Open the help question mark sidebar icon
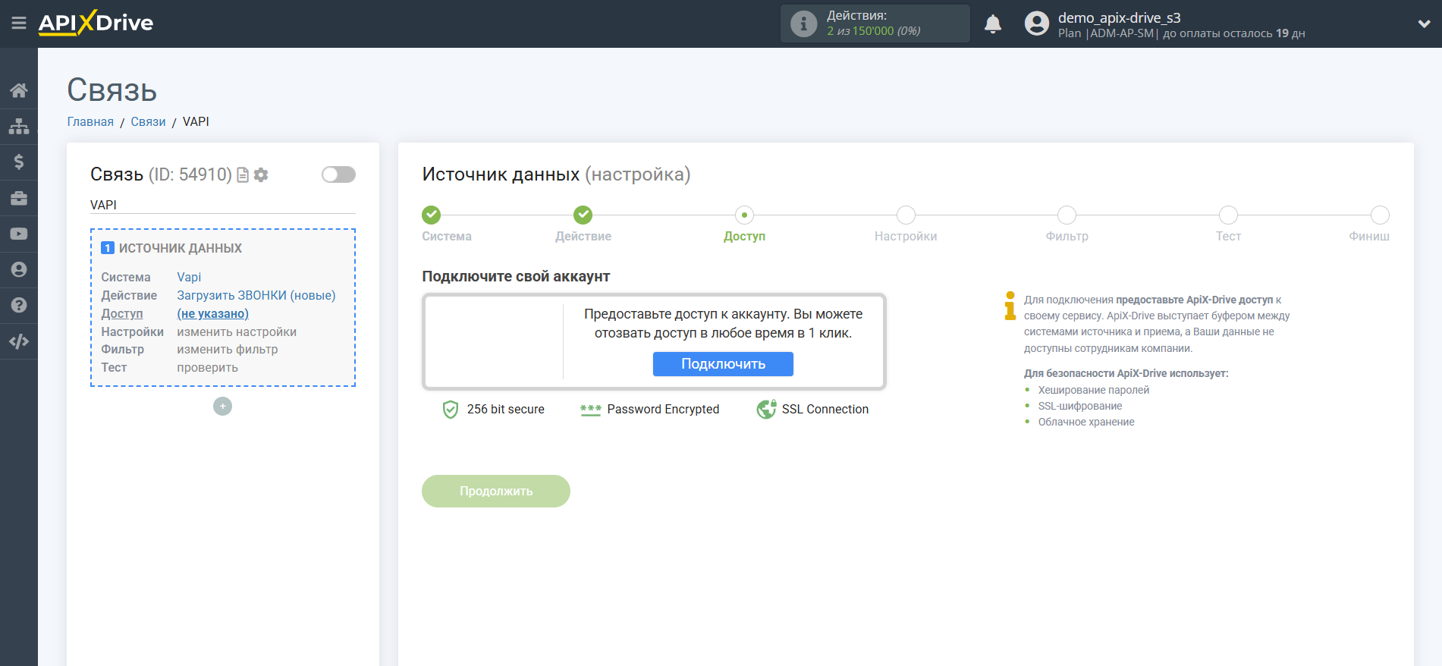This screenshot has width=1442, height=666. pos(19,305)
